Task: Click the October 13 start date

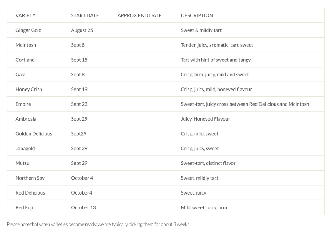Action: pyautogui.click(x=83, y=208)
